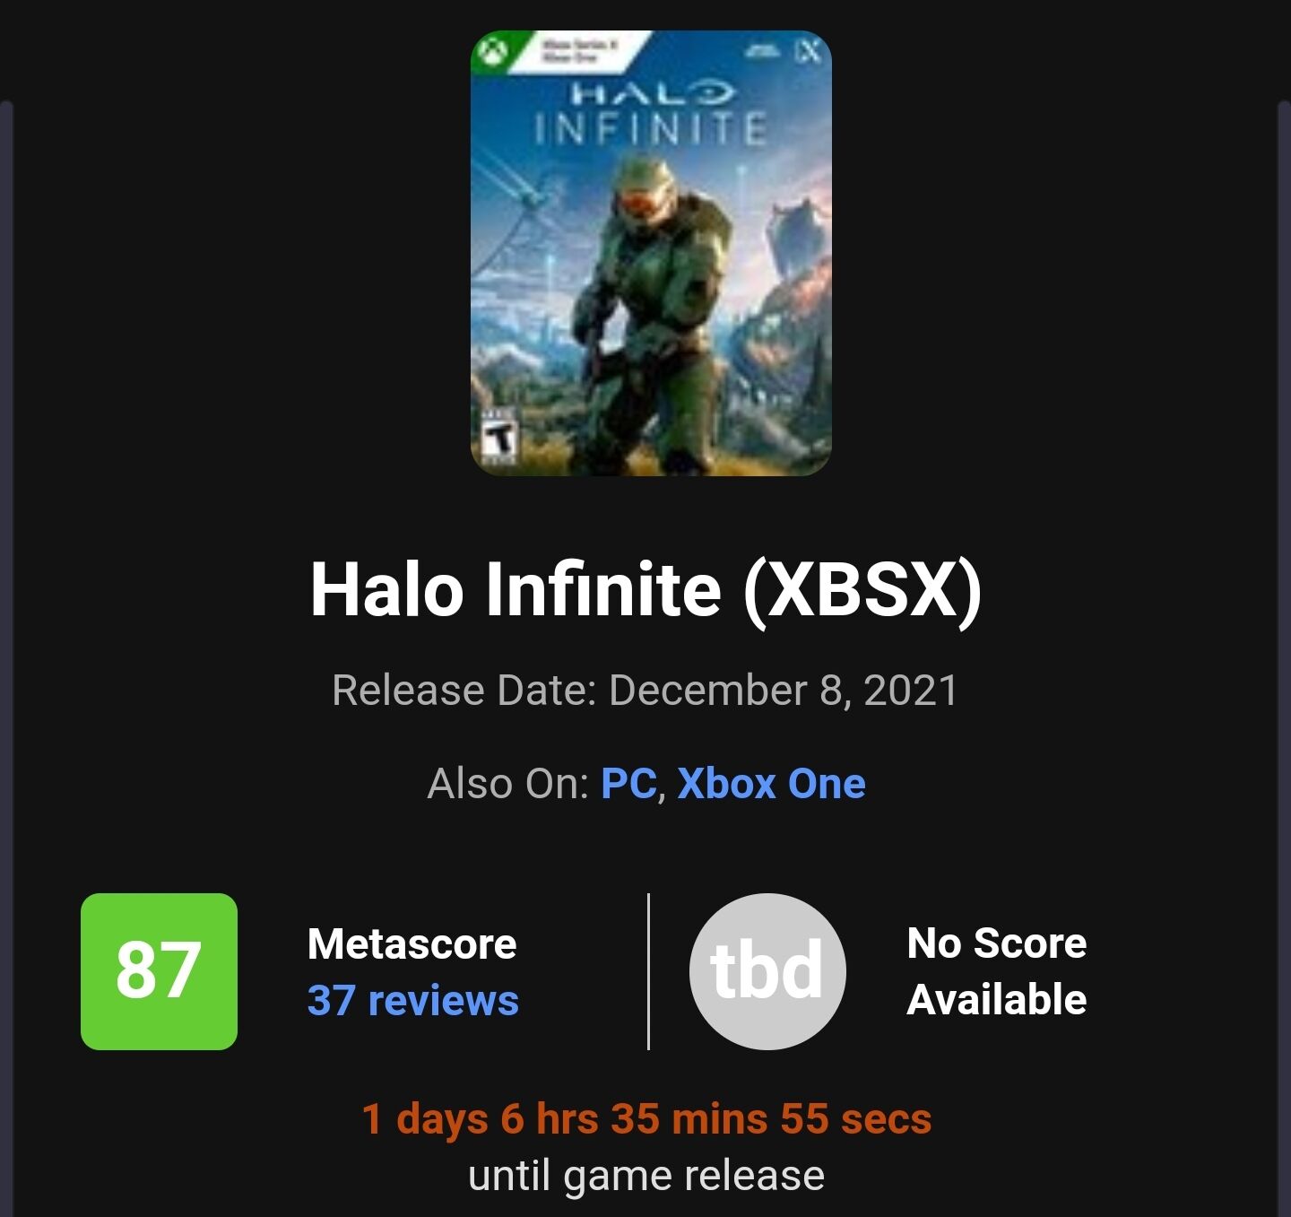Click the Xbox logo on the cover art
The image size is (1291, 1217).
point(490,53)
